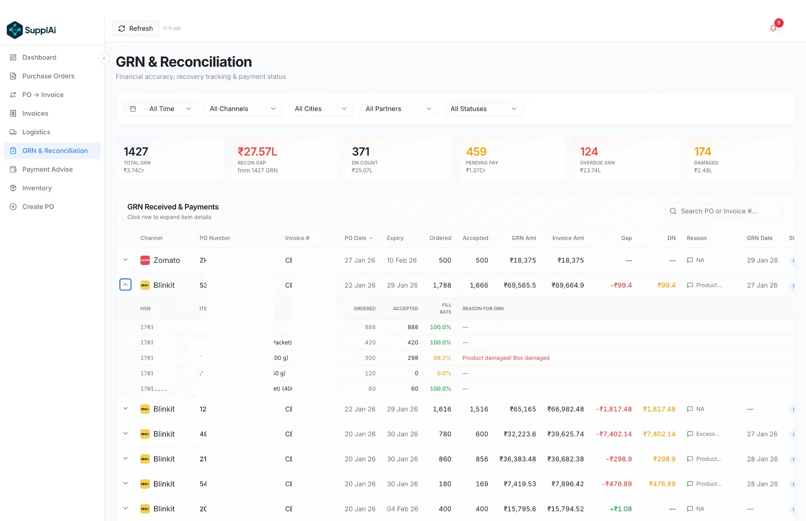
Task: Collapse the expanded Blinkit 1,788 row
Action: 126,285
